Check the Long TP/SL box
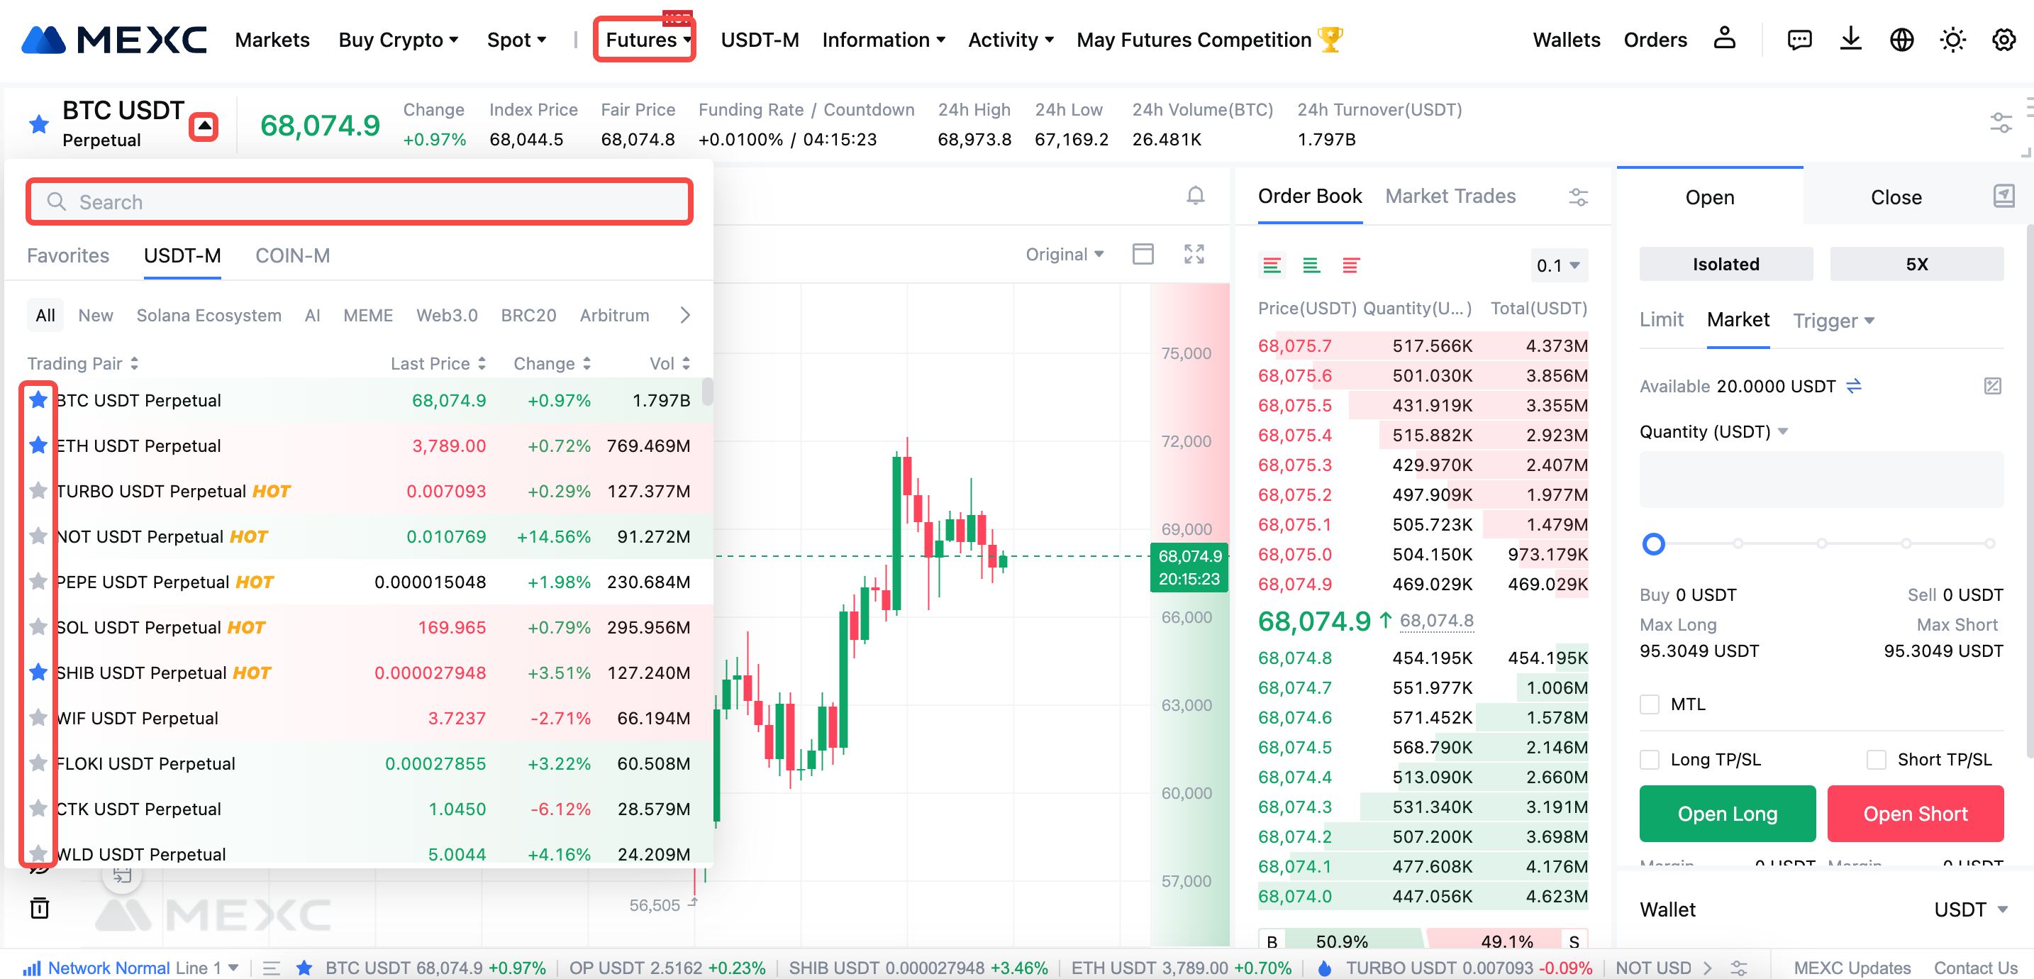The width and height of the screenshot is (2034, 979). 1650,759
